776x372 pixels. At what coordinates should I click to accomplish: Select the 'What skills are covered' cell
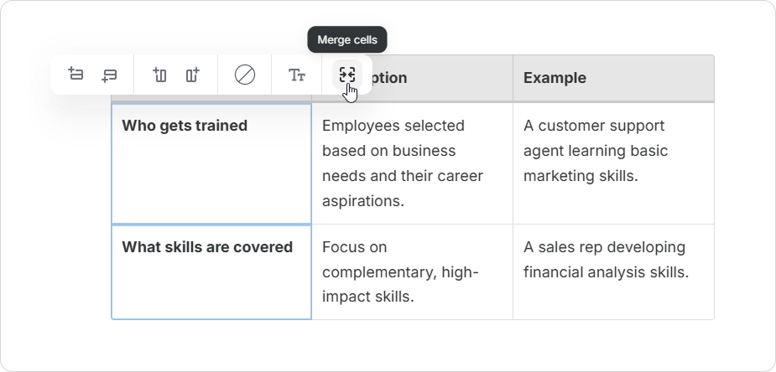click(211, 271)
